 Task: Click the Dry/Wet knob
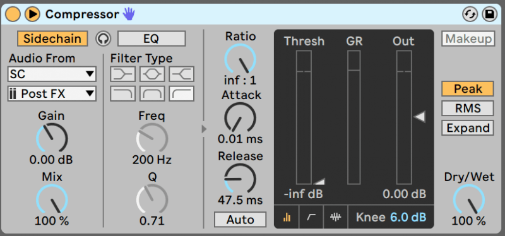pyautogui.click(x=468, y=199)
